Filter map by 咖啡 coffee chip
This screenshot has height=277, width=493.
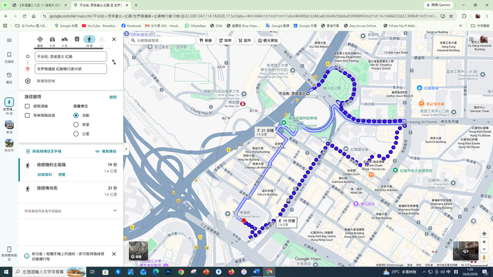pyautogui.click(x=225, y=41)
